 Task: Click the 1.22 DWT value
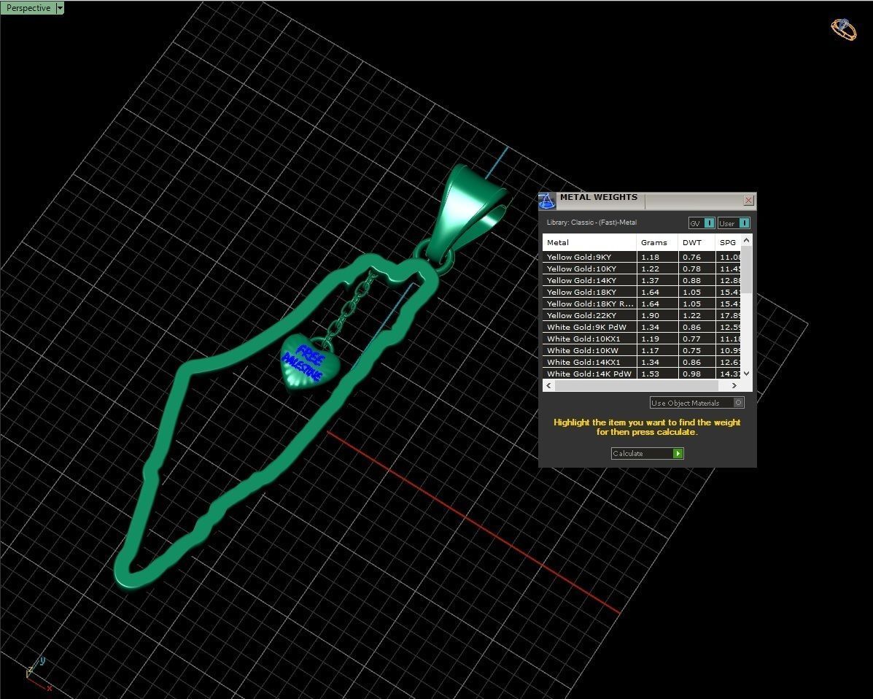tap(691, 315)
